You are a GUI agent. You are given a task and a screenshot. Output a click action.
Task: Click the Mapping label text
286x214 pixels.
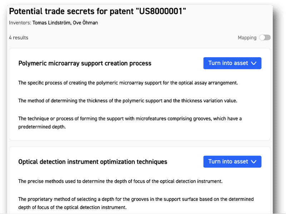(x=247, y=38)
